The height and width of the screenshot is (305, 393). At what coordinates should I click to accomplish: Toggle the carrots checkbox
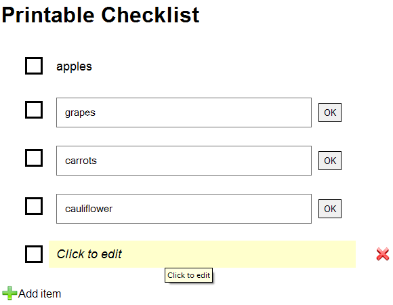[x=34, y=158]
